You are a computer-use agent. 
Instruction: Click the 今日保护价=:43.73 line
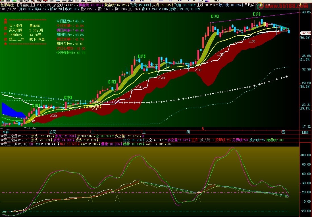[71, 53]
